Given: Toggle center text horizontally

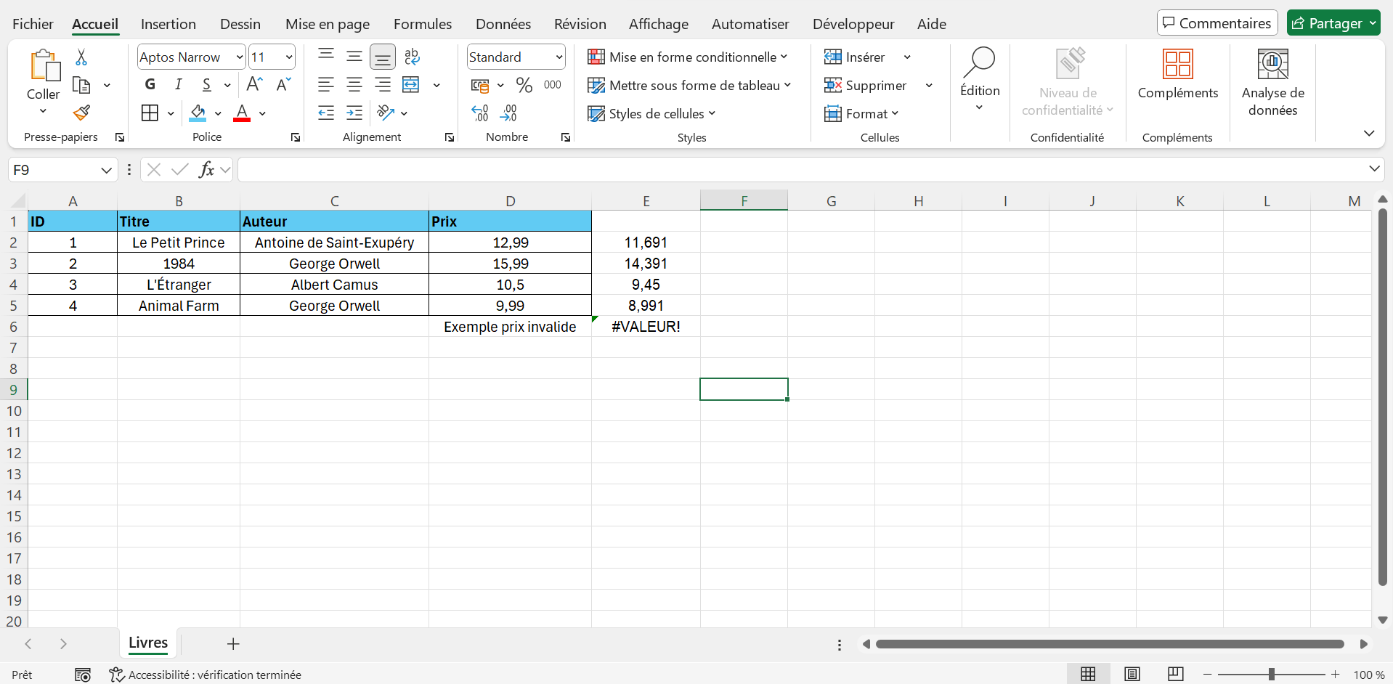Looking at the screenshot, I should [x=354, y=84].
